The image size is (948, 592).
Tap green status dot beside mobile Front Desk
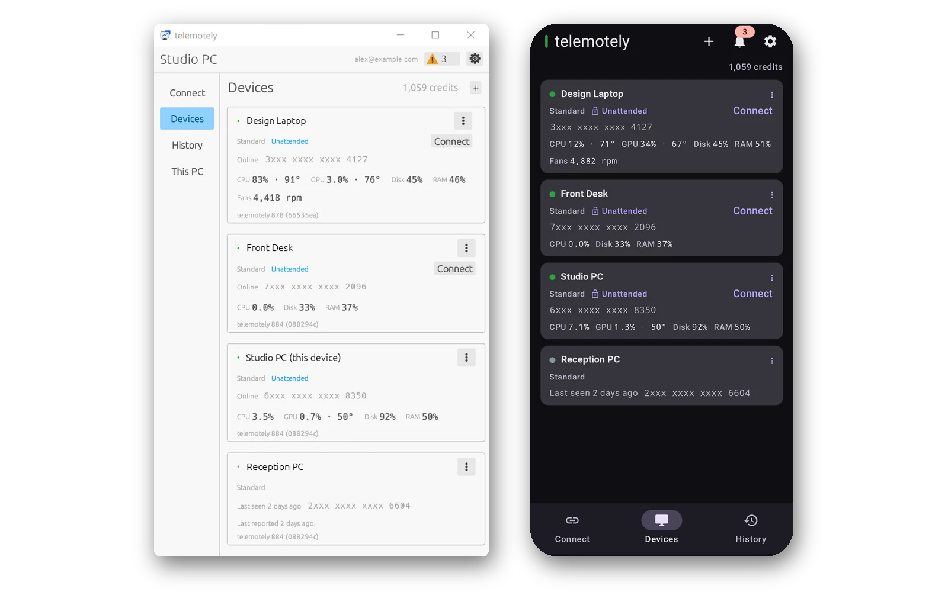click(552, 194)
